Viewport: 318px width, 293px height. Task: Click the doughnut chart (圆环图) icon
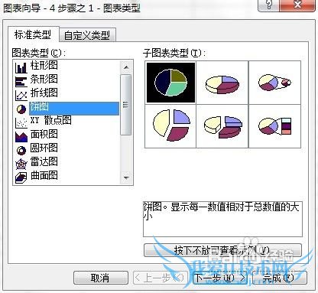pyautogui.click(x=21, y=150)
